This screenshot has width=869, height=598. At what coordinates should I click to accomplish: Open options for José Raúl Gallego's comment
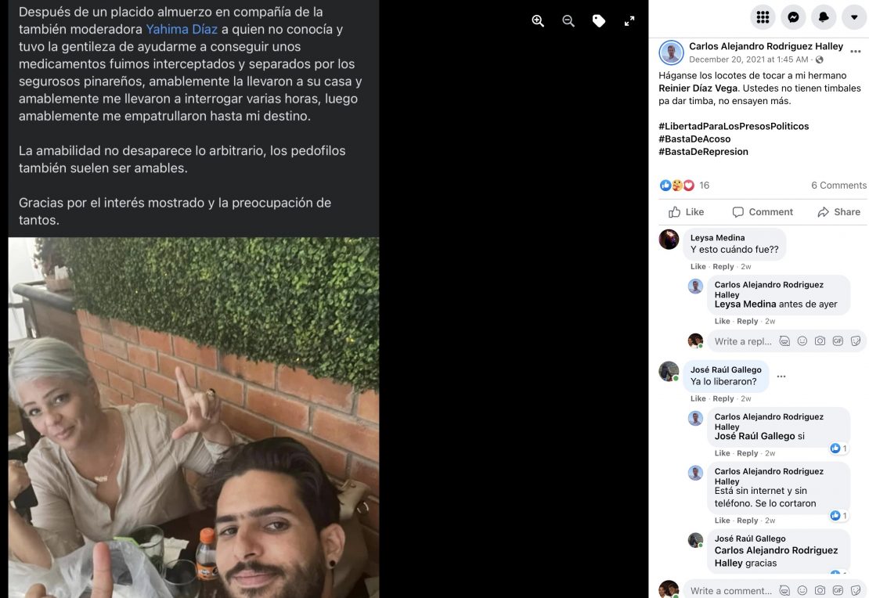tap(781, 376)
